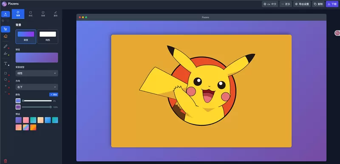Select the circle shape tool

(x=6, y=79)
